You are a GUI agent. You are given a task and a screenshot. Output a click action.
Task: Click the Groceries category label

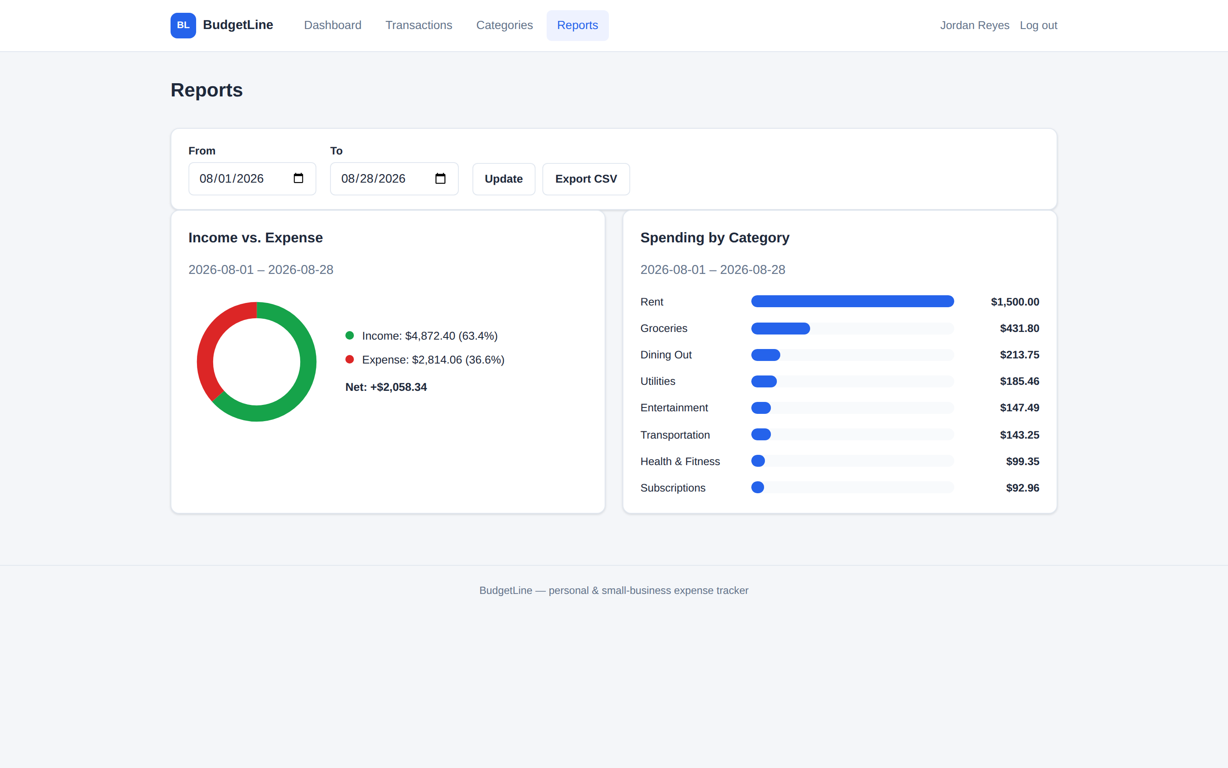(664, 328)
